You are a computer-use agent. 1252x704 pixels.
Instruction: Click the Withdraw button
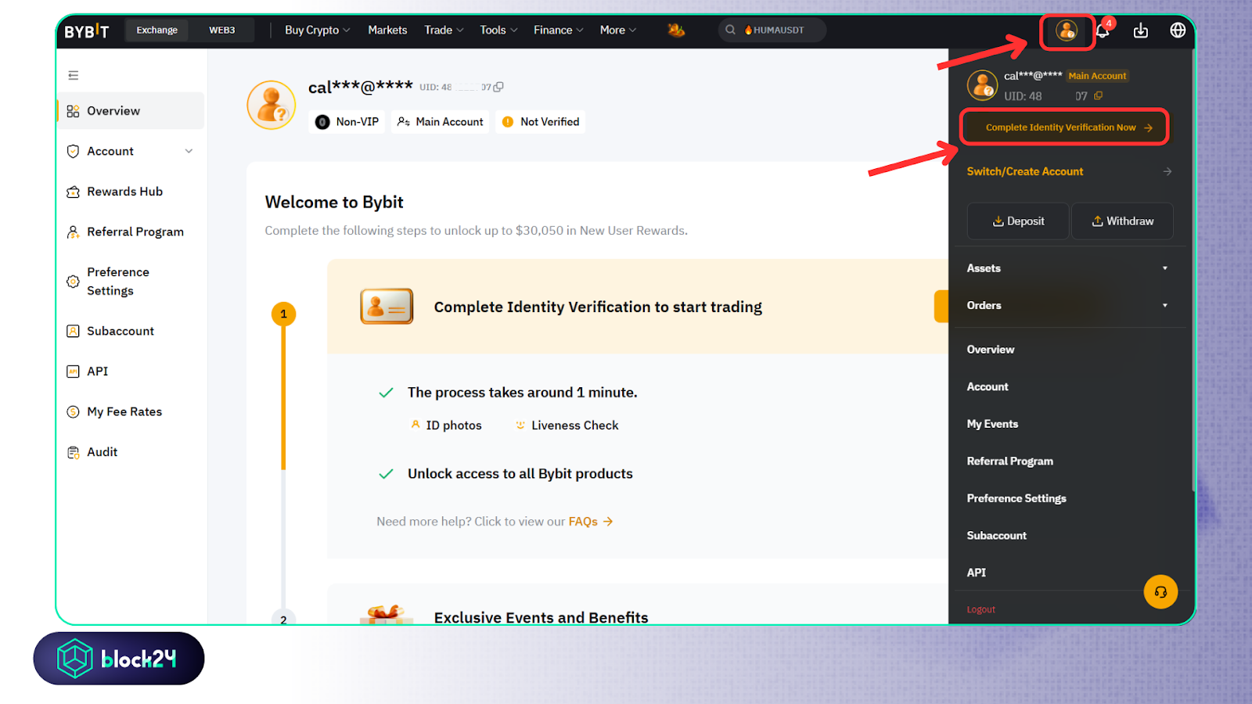click(1122, 221)
